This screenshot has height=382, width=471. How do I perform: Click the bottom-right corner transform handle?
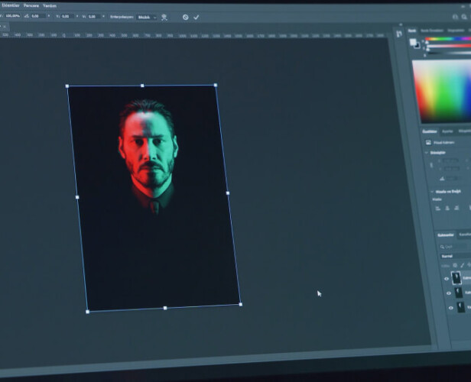coord(240,304)
